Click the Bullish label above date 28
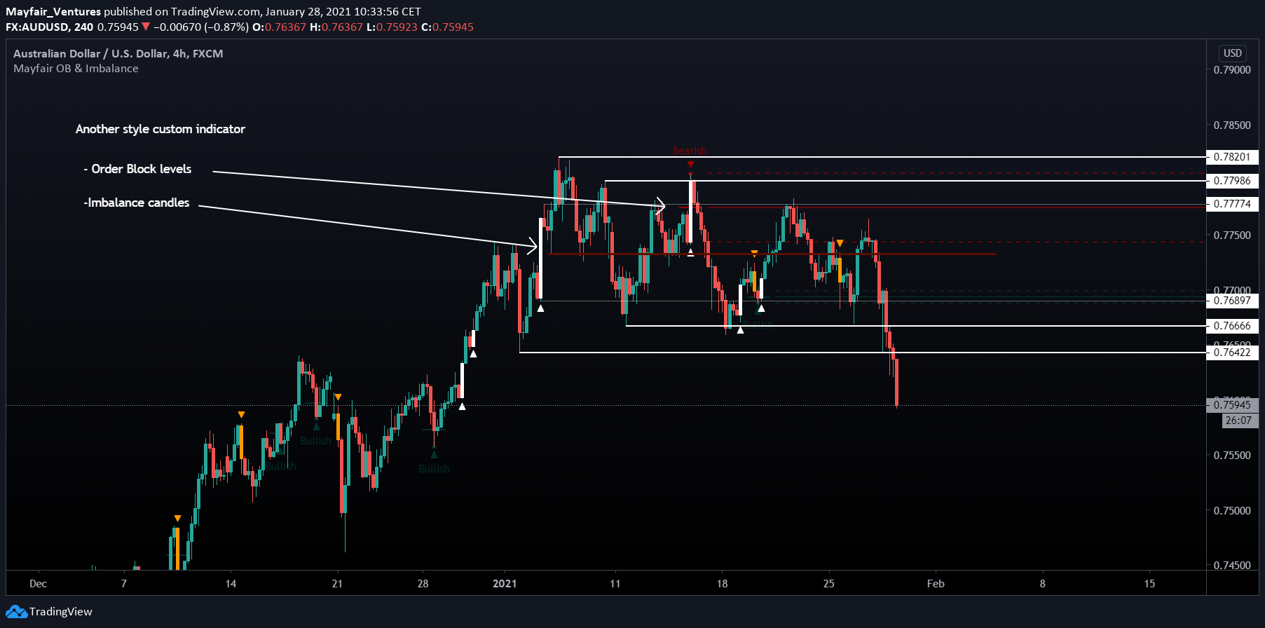This screenshot has width=1265, height=628. pyautogui.click(x=434, y=469)
